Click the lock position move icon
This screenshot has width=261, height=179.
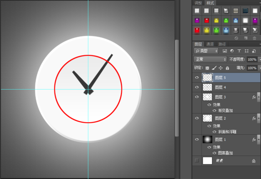220,68
